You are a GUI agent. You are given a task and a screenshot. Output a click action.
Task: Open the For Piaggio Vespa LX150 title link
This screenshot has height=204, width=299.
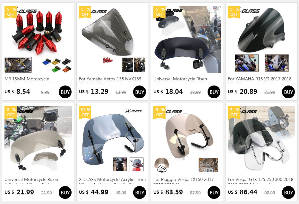(x=184, y=179)
